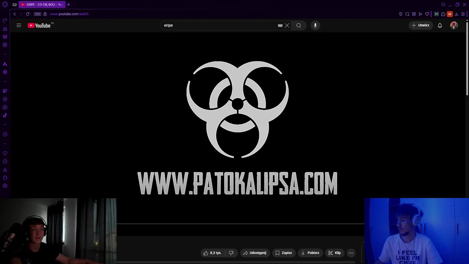The height and width of the screenshot is (264, 469).
Task: Click the page vertical scrollbar
Action: 467,59
